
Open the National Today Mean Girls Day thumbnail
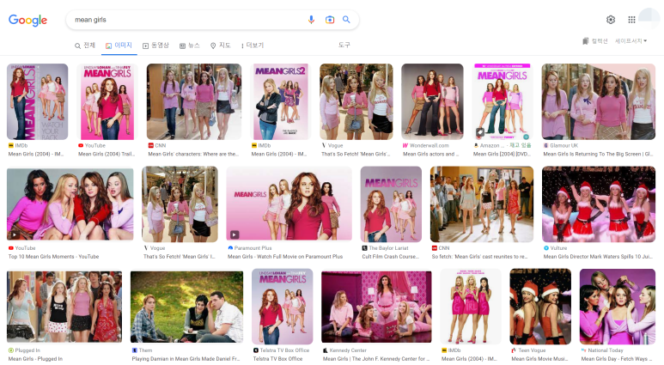click(x=618, y=307)
